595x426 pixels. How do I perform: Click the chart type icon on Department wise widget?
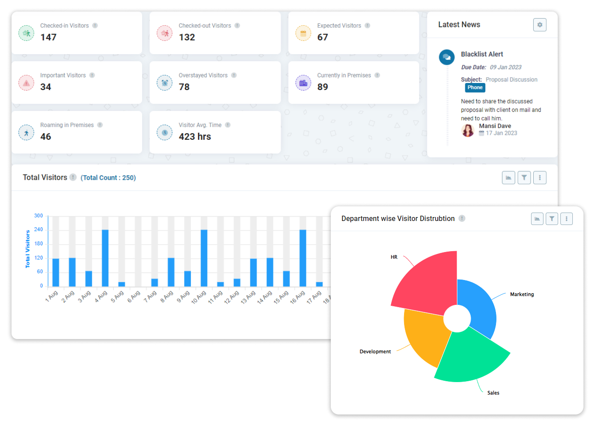[x=537, y=218]
